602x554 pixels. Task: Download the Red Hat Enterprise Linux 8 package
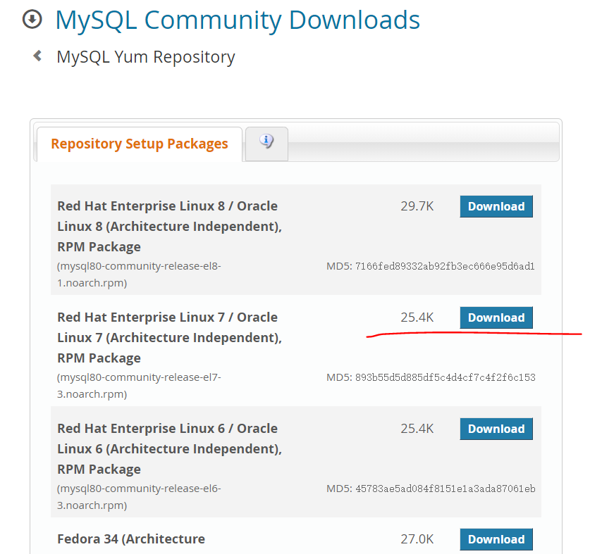[x=496, y=206]
